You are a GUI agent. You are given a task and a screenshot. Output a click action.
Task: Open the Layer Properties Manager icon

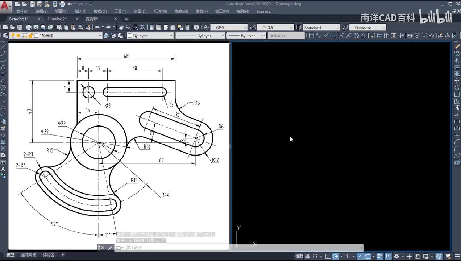(x=5, y=36)
